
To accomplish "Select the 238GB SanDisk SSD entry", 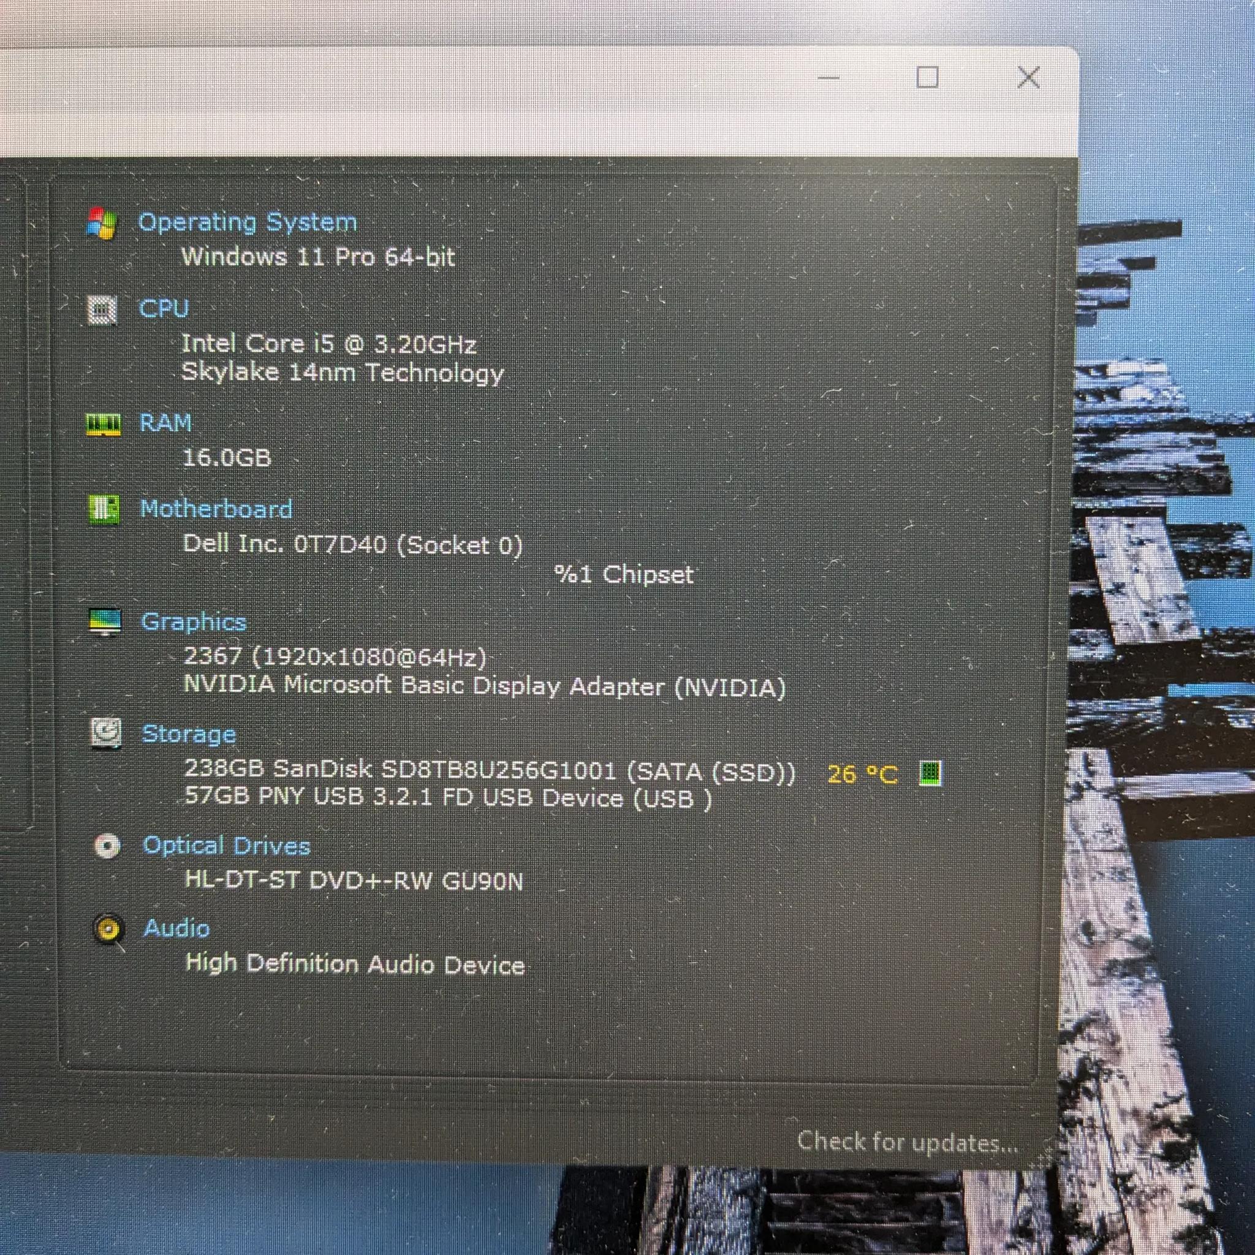I will (x=490, y=771).
